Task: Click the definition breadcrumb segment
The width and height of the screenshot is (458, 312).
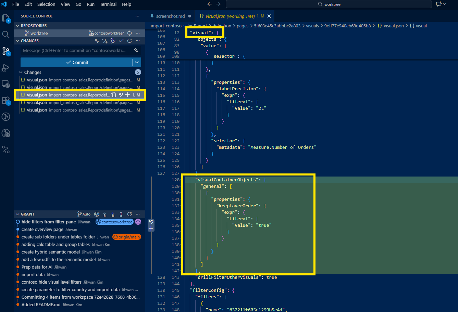Action: point(222,26)
